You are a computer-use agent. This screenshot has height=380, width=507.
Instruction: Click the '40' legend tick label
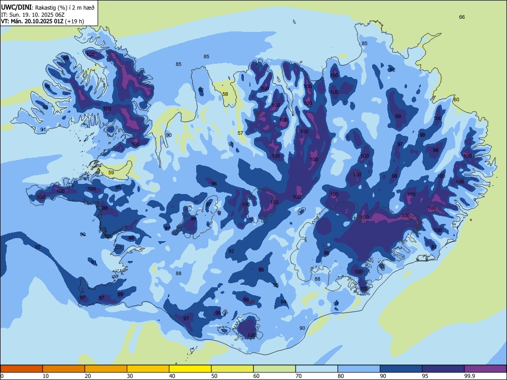pyautogui.click(x=172, y=376)
